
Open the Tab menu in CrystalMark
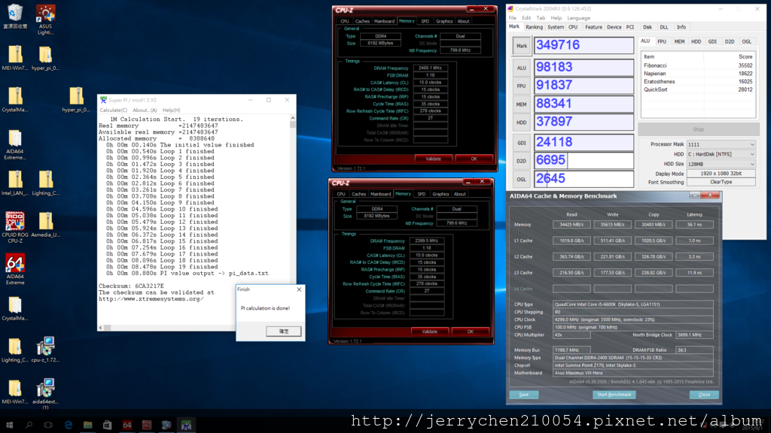coord(541,18)
